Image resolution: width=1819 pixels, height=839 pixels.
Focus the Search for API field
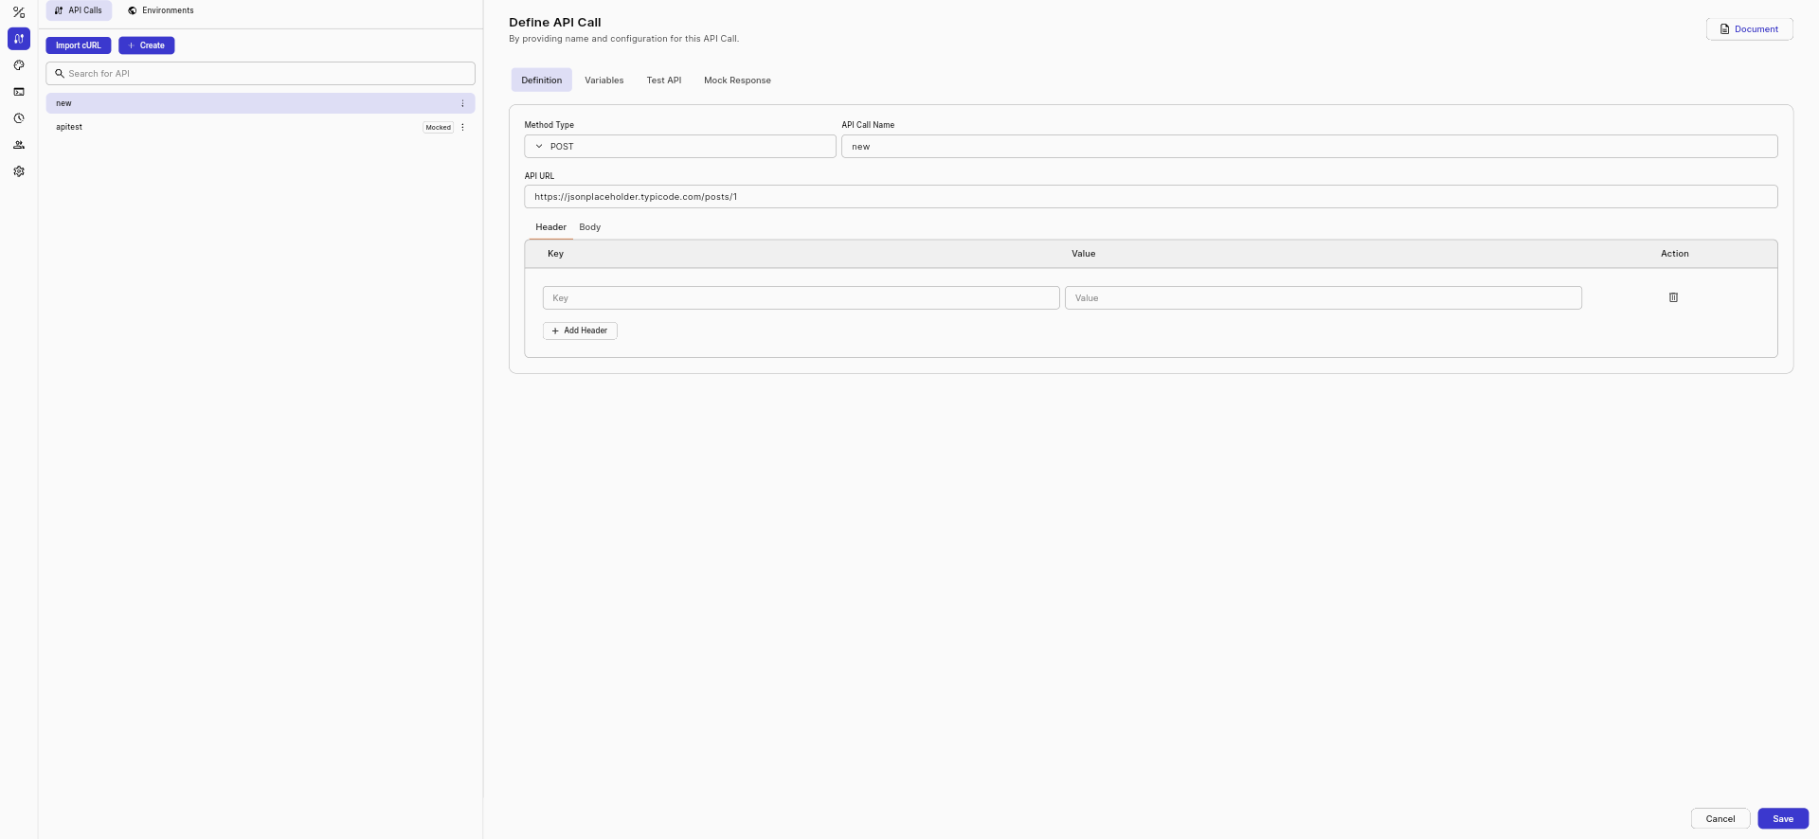point(261,74)
